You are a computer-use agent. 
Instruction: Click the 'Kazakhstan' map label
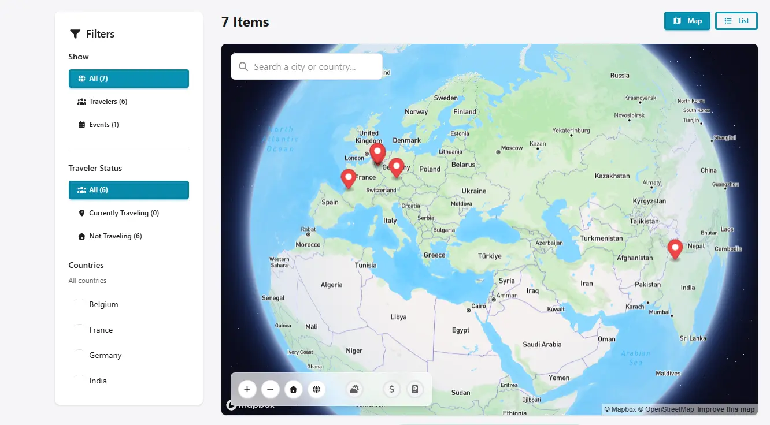pos(612,176)
